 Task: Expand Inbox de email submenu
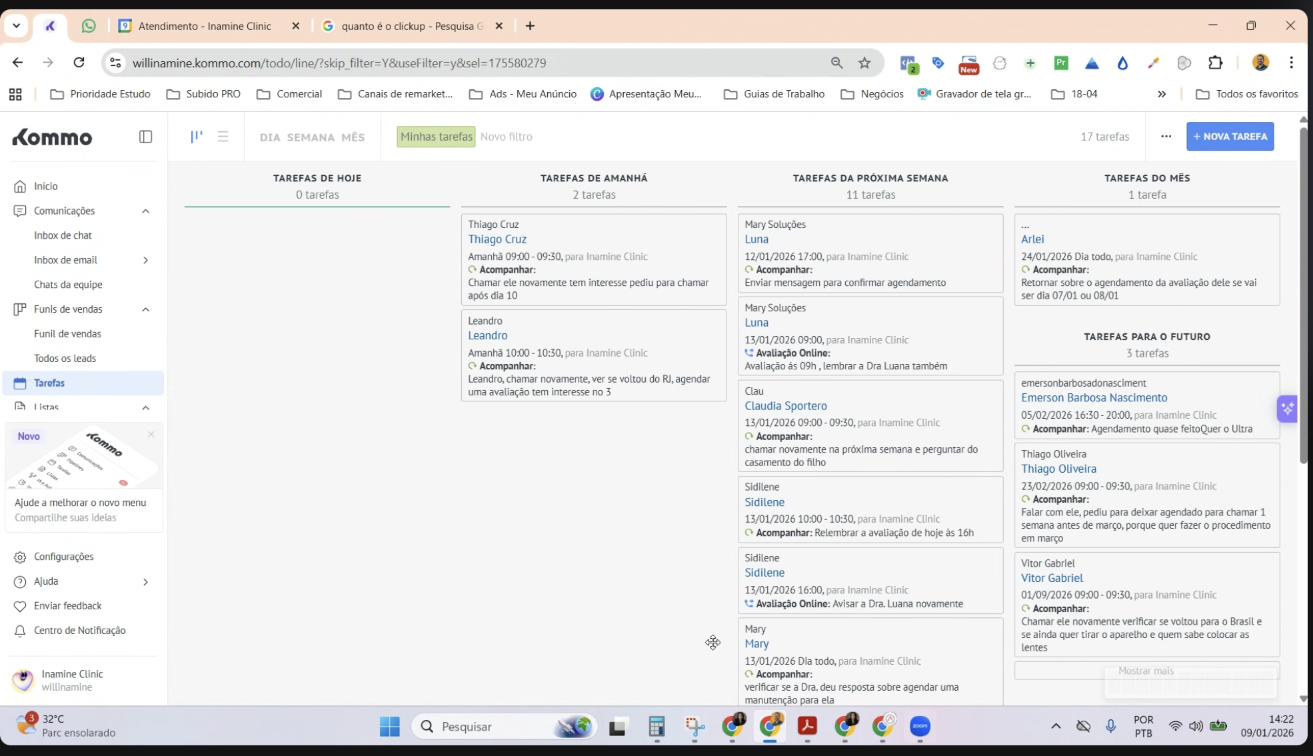pyautogui.click(x=145, y=261)
